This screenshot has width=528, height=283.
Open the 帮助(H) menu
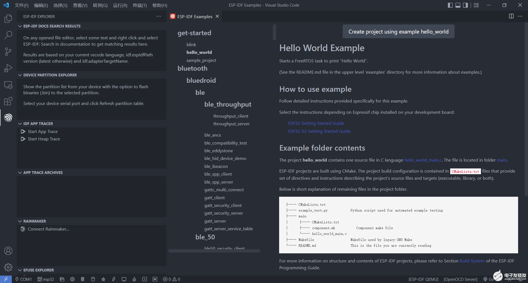click(160, 5)
